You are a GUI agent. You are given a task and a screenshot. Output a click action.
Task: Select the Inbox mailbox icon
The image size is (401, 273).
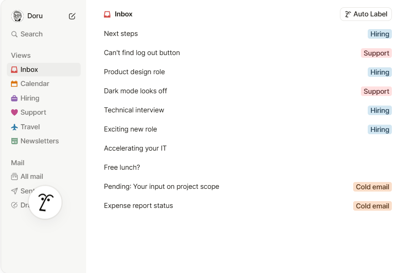click(14, 69)
